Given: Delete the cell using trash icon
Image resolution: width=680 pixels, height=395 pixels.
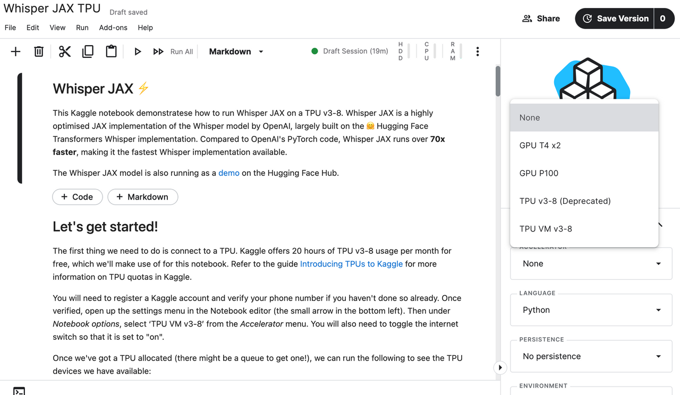Looking at the screenshot, I should click(39, 51).
